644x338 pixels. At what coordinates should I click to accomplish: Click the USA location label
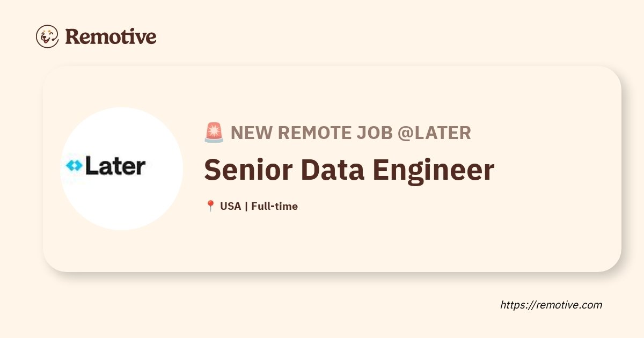[230, 206]
